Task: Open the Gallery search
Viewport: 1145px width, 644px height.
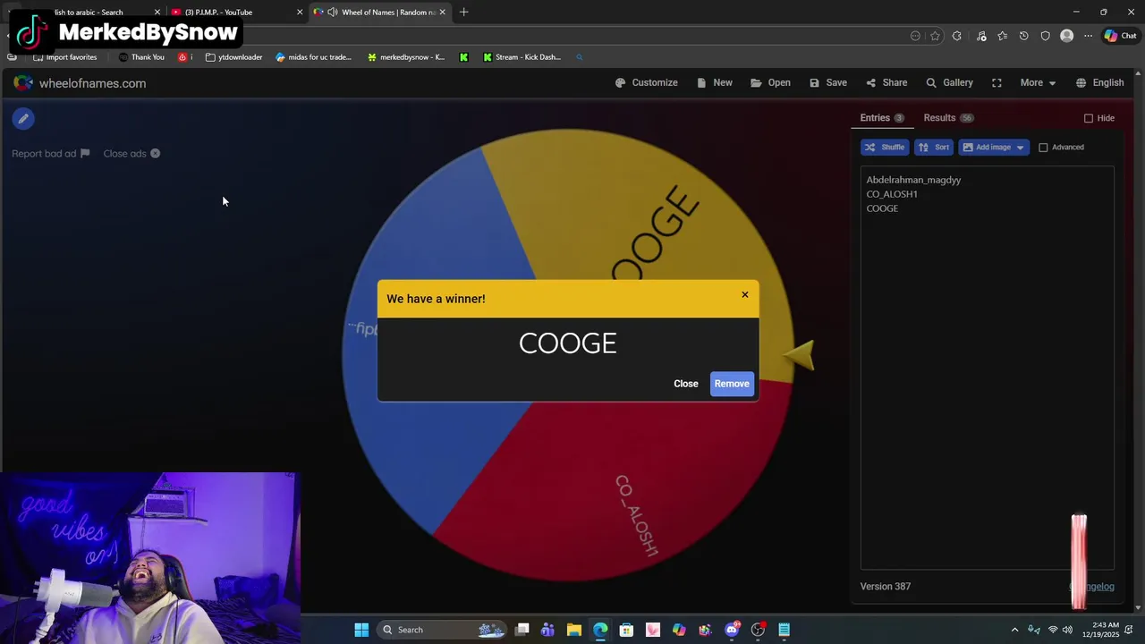Action: (x=949, y=83)
